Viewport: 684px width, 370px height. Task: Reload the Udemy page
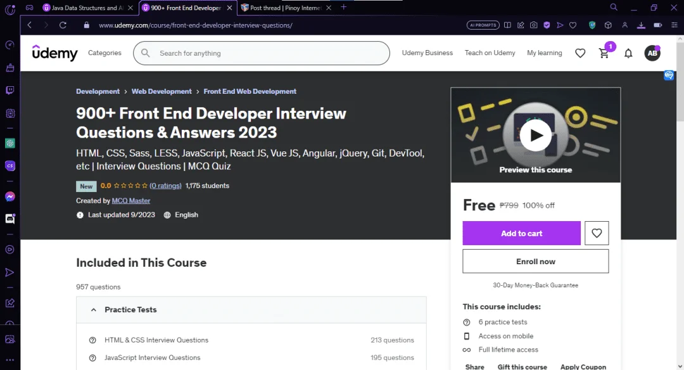coord(63,25)
